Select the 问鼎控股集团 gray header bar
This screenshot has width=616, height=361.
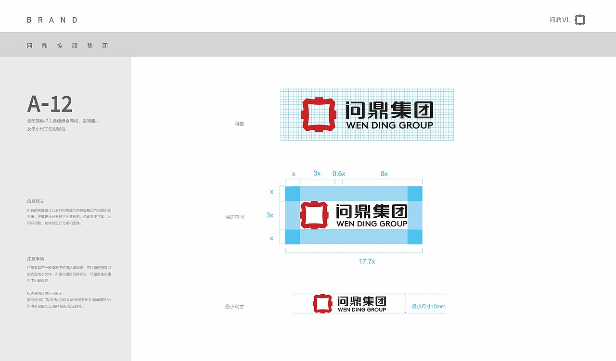(x=67, y=45)
